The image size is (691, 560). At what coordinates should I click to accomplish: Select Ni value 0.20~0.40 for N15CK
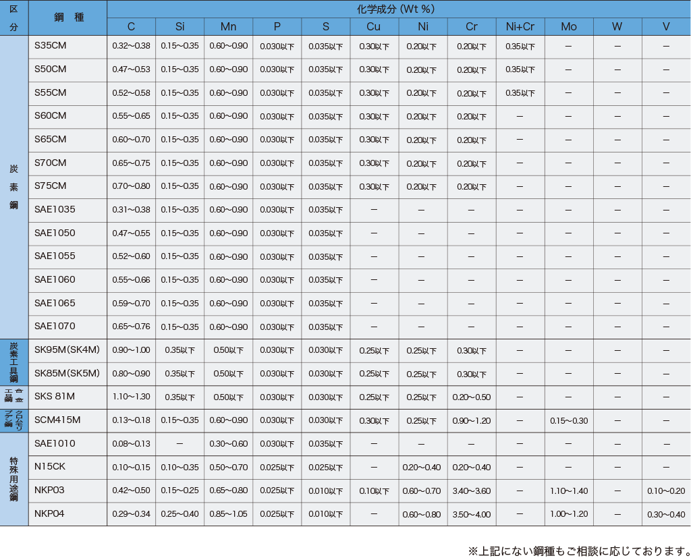pyautogui.click(x=422, y=468)
